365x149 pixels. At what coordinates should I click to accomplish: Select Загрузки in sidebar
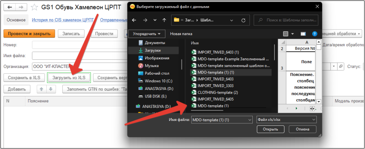pyautogui.click(x=154, y=50)
